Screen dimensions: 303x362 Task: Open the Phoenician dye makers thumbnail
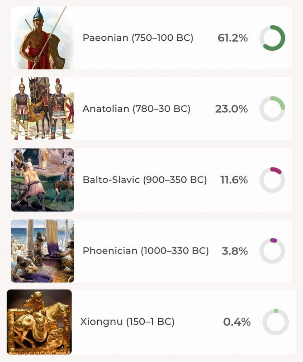pyautogui.click(x=43, y=251)
